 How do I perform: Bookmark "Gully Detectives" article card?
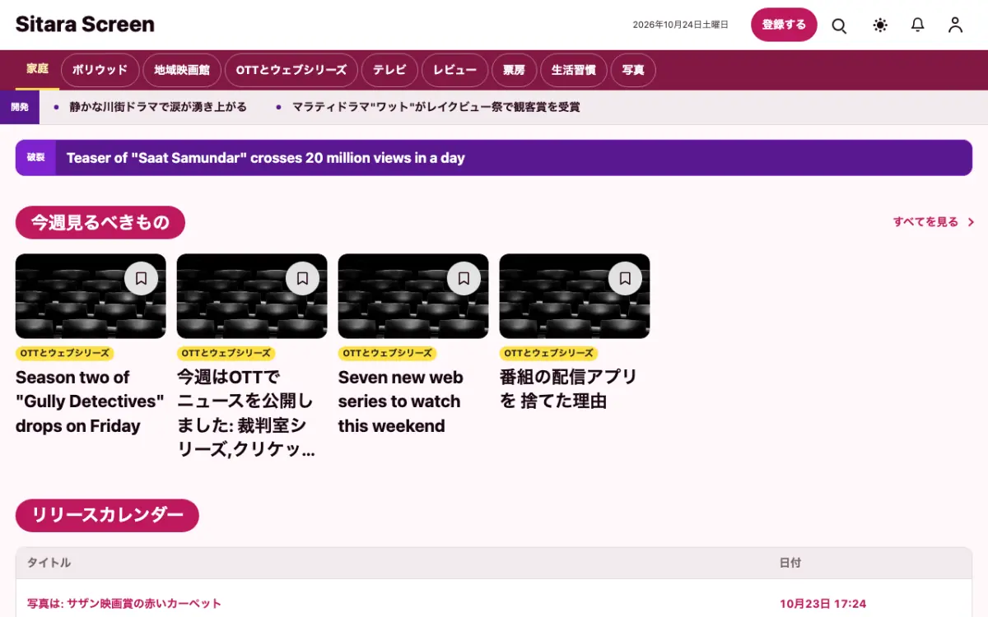(141, 278)
